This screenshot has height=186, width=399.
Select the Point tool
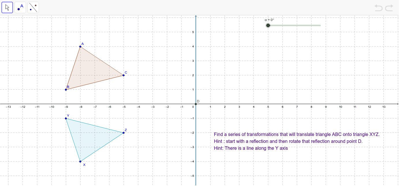click(20, 7)
